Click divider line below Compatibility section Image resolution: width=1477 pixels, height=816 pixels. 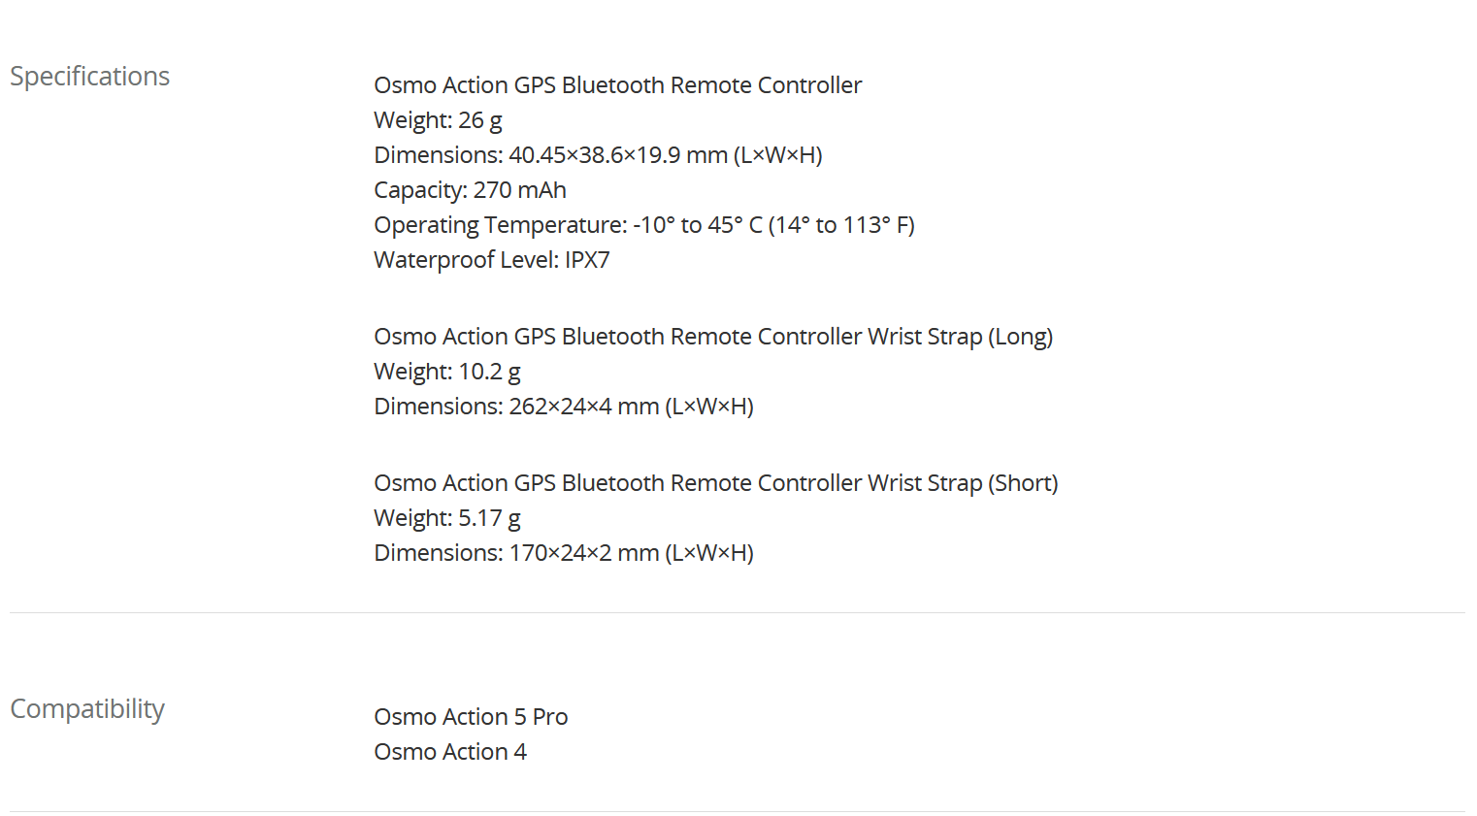point(738,811)
